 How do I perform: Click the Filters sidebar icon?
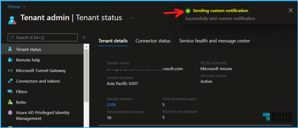pos(10,92)
